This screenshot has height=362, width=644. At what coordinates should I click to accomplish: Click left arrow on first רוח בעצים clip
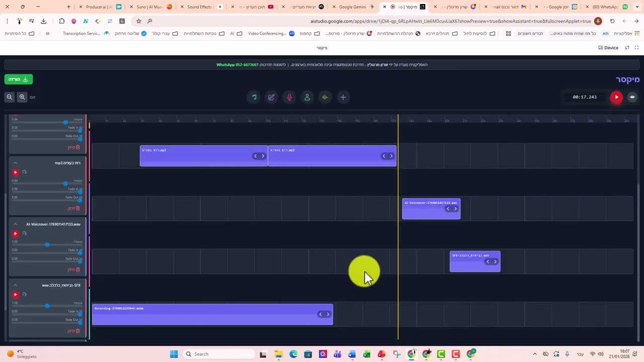[255, 156]
